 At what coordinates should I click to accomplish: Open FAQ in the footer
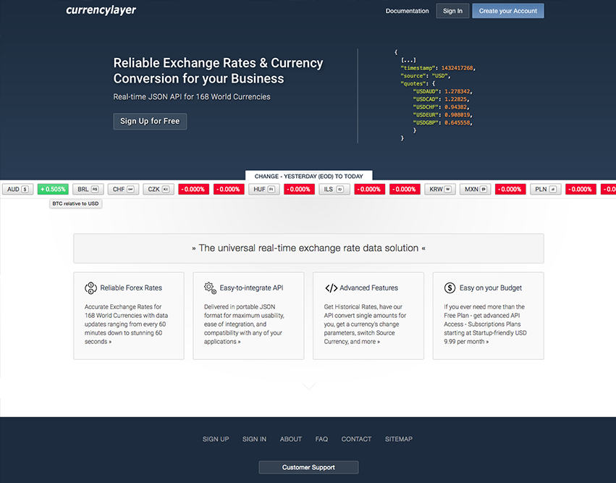pos(321,439)
